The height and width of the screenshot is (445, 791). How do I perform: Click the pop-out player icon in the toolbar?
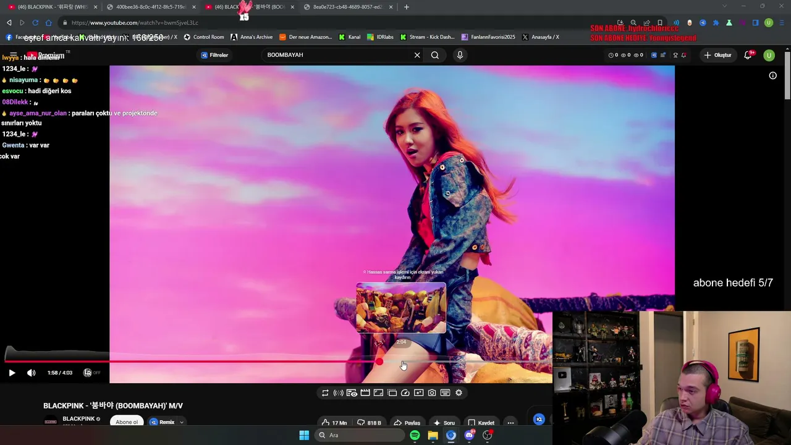click(x=418, y=392)
